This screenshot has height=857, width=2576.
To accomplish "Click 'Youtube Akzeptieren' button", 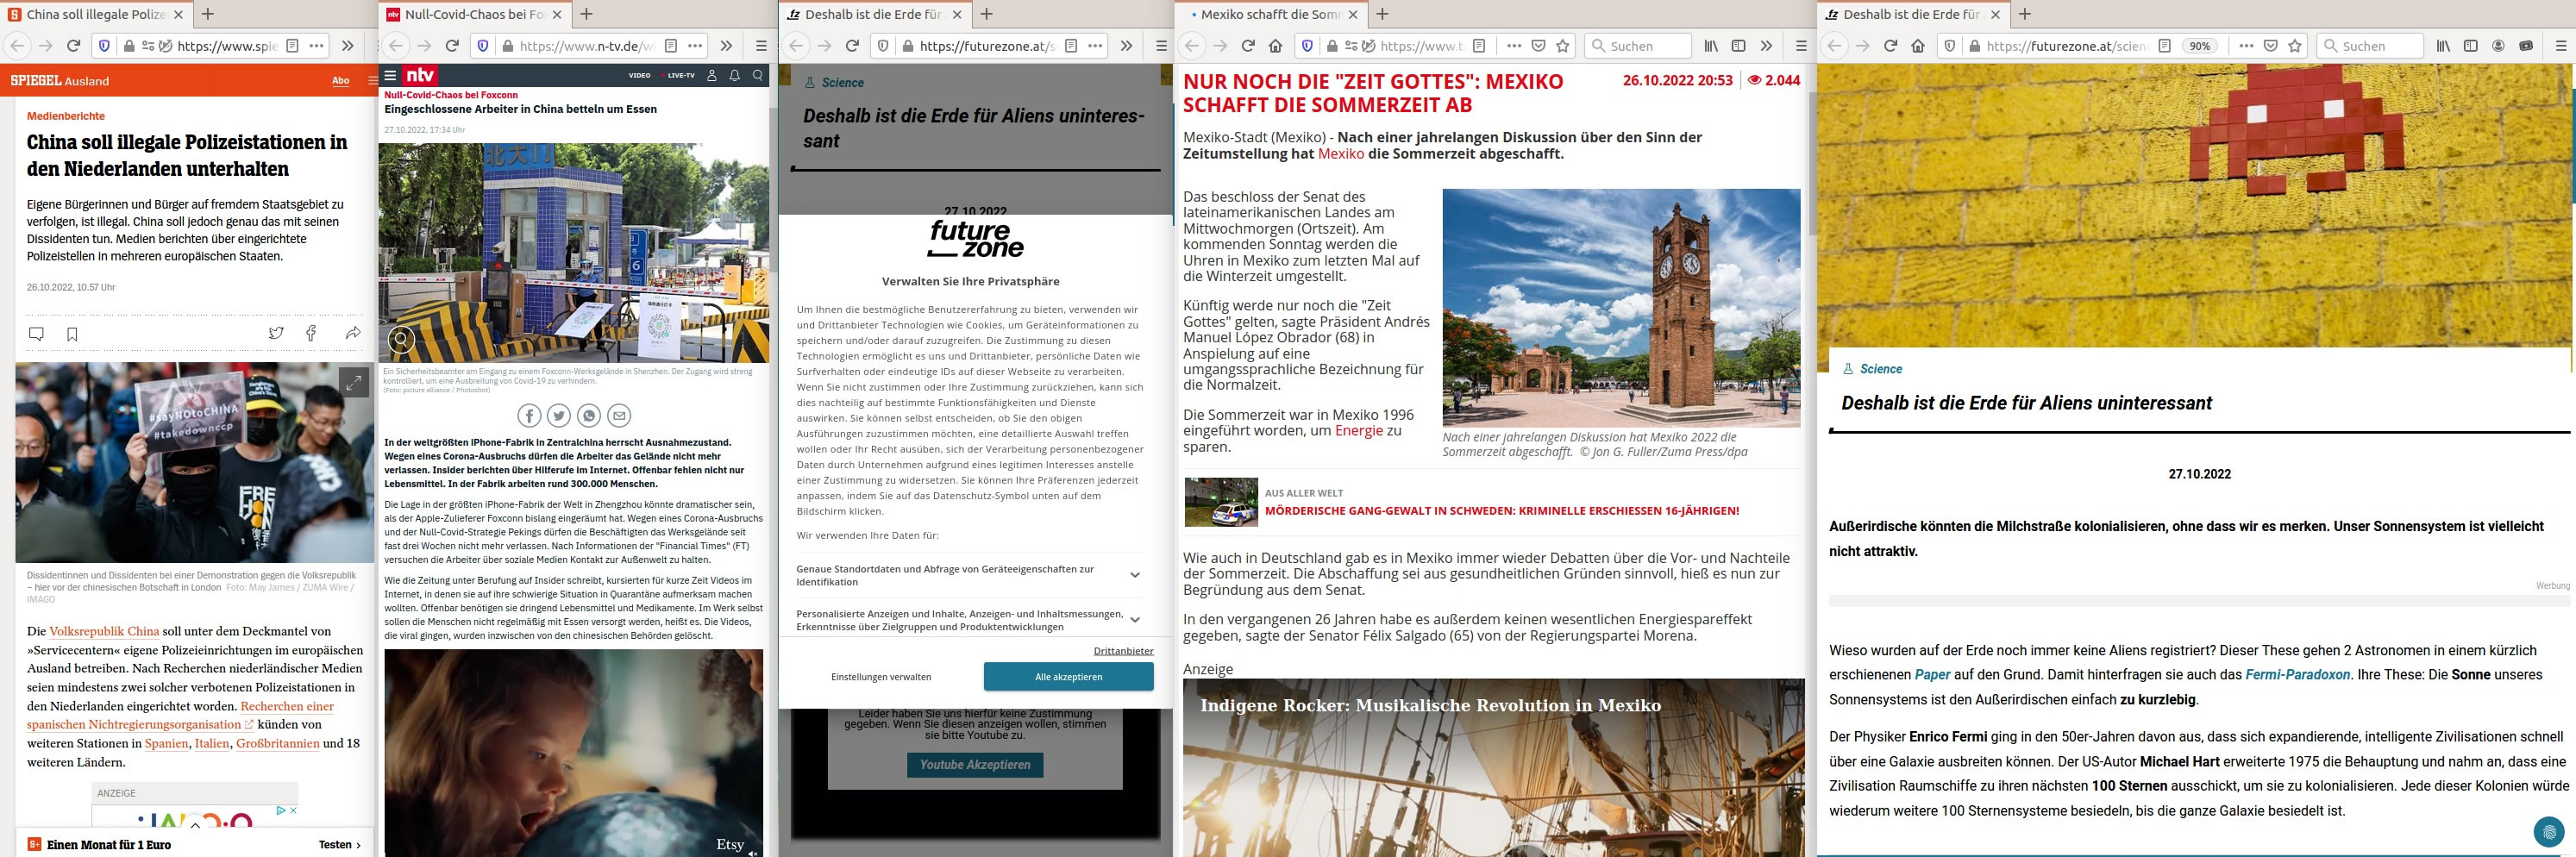I will coord(975,765).
